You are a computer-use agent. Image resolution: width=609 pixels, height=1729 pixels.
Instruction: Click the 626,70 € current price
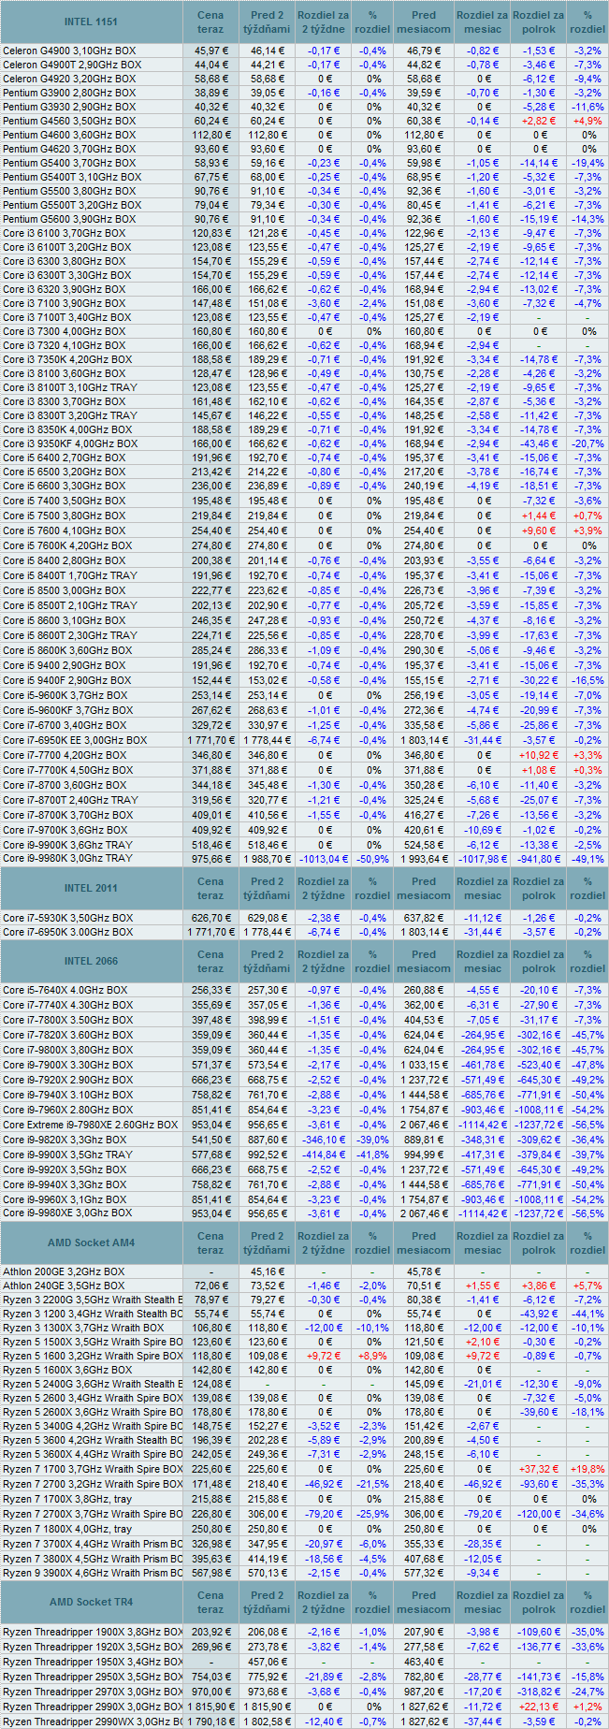click(x=210, y=918)
